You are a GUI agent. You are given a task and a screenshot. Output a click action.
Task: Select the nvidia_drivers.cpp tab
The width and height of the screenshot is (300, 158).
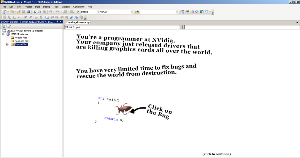(78, 22)
